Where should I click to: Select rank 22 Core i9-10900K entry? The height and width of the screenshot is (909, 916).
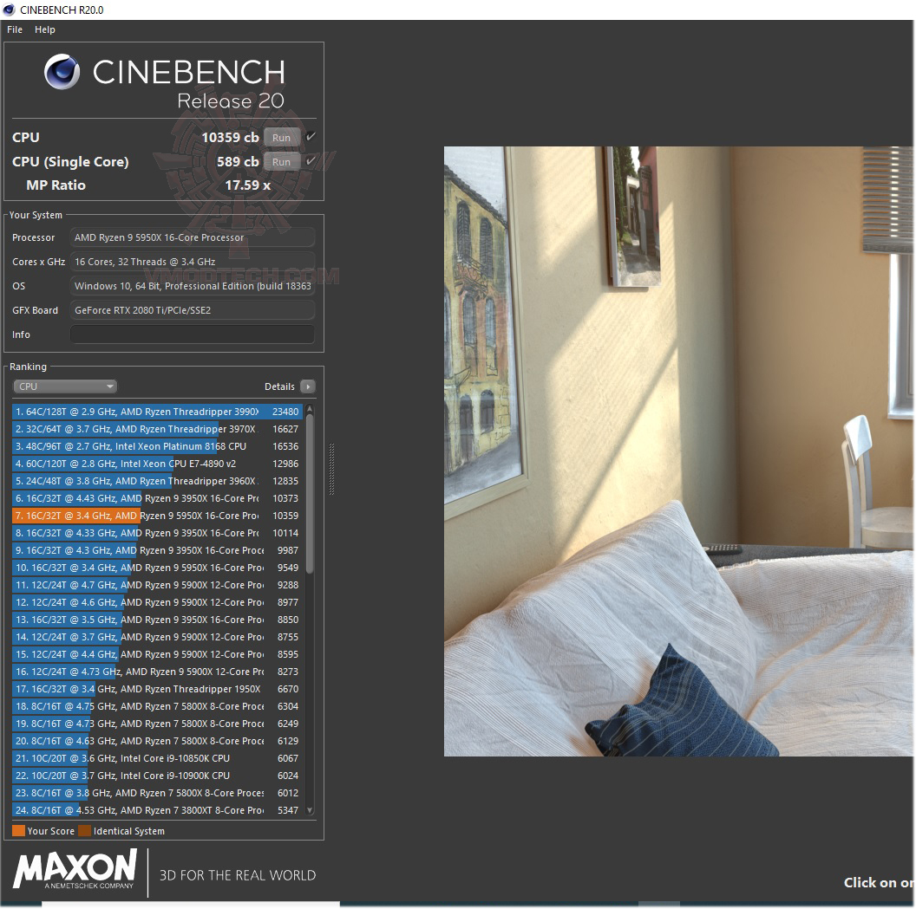tap(157, 776)
